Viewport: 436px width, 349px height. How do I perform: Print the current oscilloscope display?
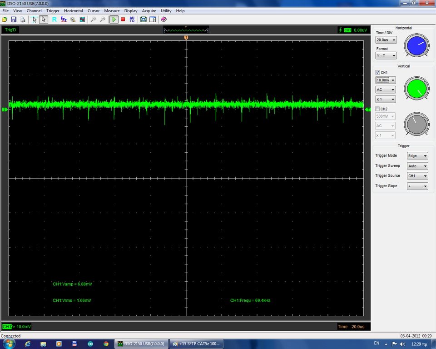pyautogui.click(x=22, y=19)
